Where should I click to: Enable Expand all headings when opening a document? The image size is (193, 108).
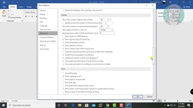point(63,10)
